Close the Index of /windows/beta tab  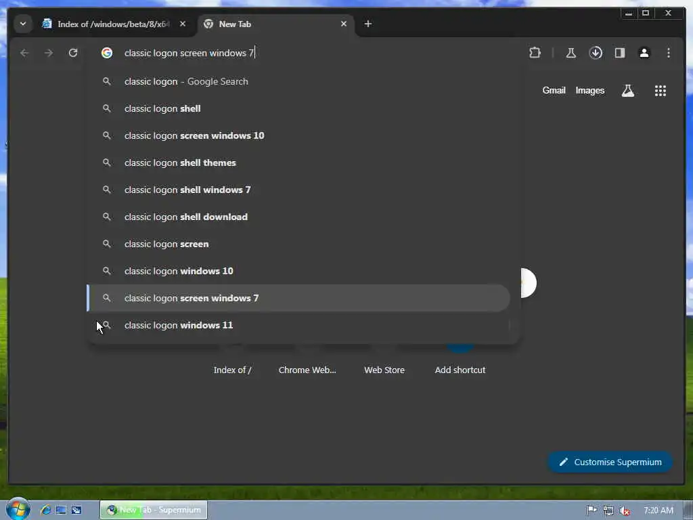coord(183,24)
